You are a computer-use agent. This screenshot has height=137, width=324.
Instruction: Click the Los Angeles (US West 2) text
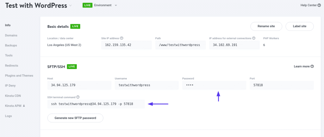point(64,45)
